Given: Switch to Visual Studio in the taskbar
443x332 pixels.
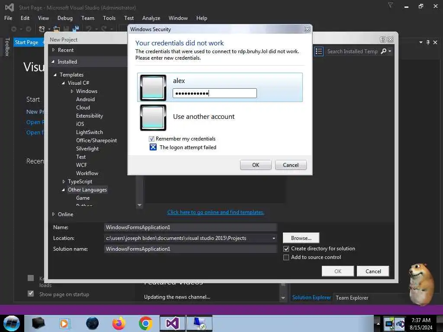Looking at the screenshot, I should pyautogui.click(x=172, y=323).
